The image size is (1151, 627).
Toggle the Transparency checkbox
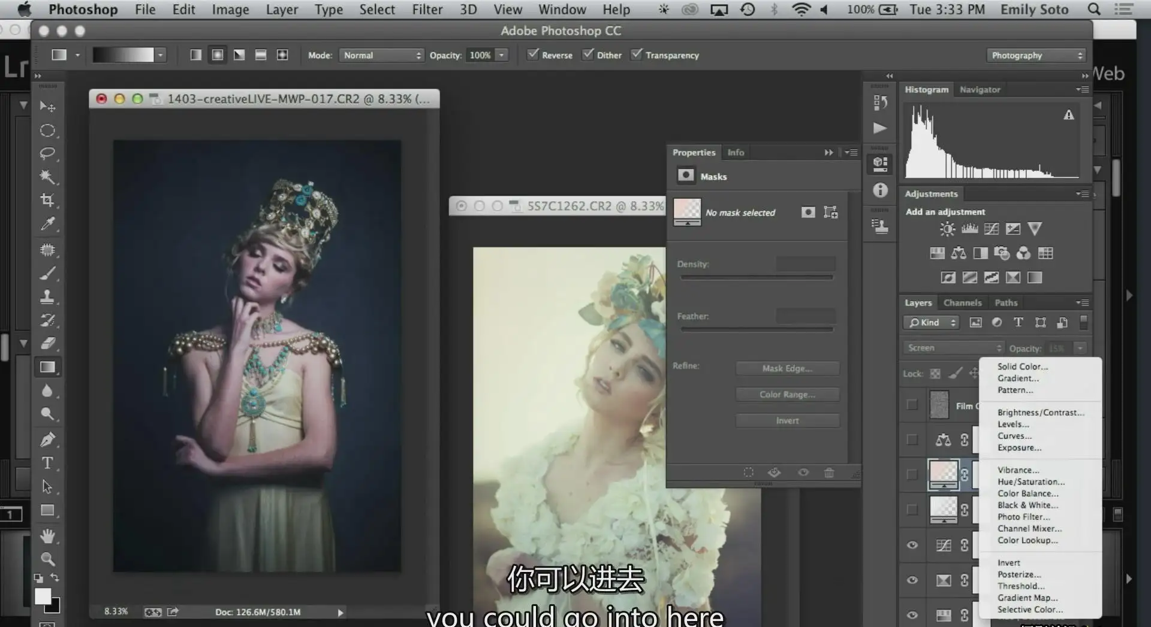pyautogui.click(x=636, y=54)
